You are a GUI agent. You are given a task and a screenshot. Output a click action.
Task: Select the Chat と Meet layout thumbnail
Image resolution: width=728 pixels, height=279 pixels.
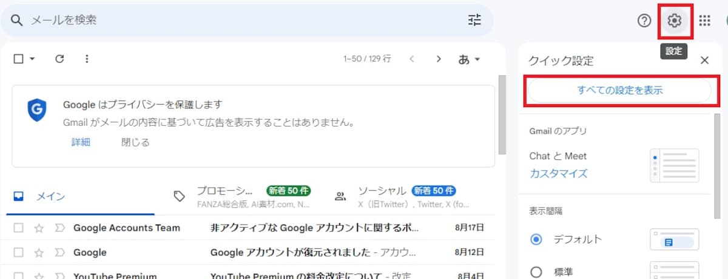pyautogui.click(x=674, y=165)
